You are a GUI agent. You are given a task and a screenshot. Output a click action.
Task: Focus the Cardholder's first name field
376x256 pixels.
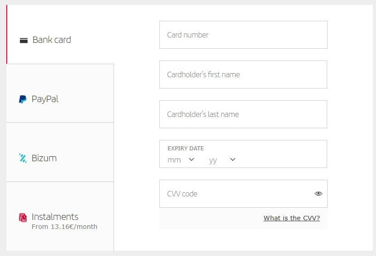[243, 74]
